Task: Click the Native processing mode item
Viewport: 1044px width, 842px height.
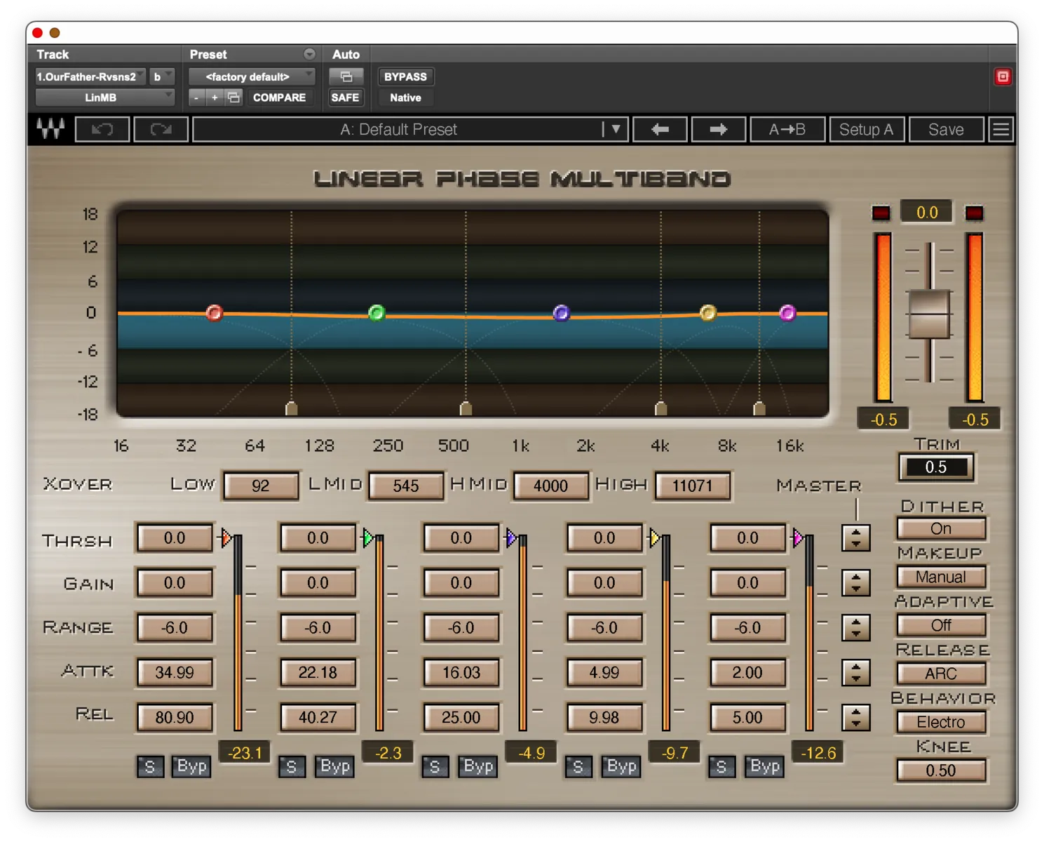Action: click(405, 98)
